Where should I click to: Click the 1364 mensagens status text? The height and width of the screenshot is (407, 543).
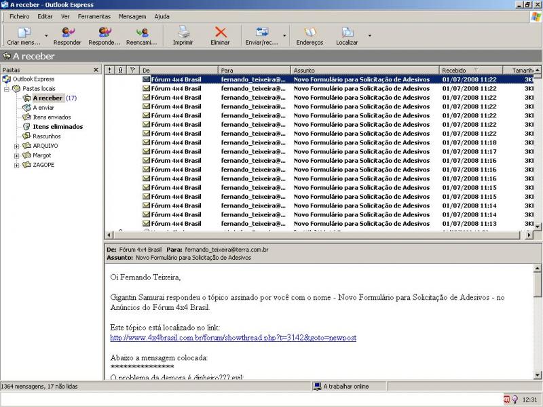[x=39, y=387]
